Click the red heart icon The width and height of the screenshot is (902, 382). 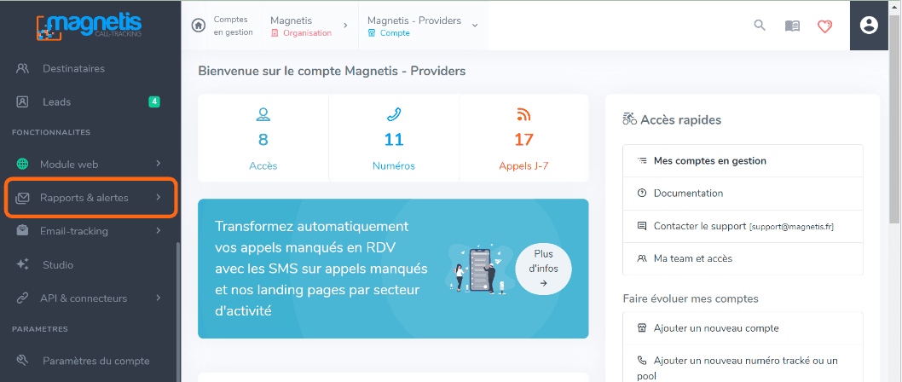coord(825,26)
